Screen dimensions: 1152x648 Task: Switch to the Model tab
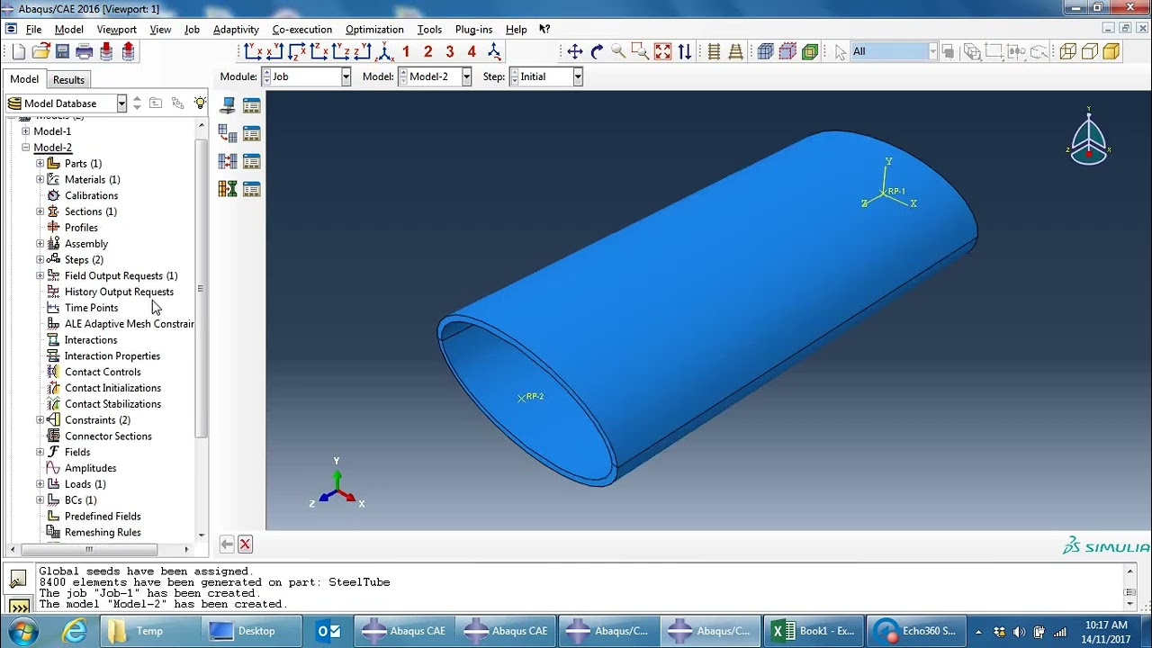(24, 79)
